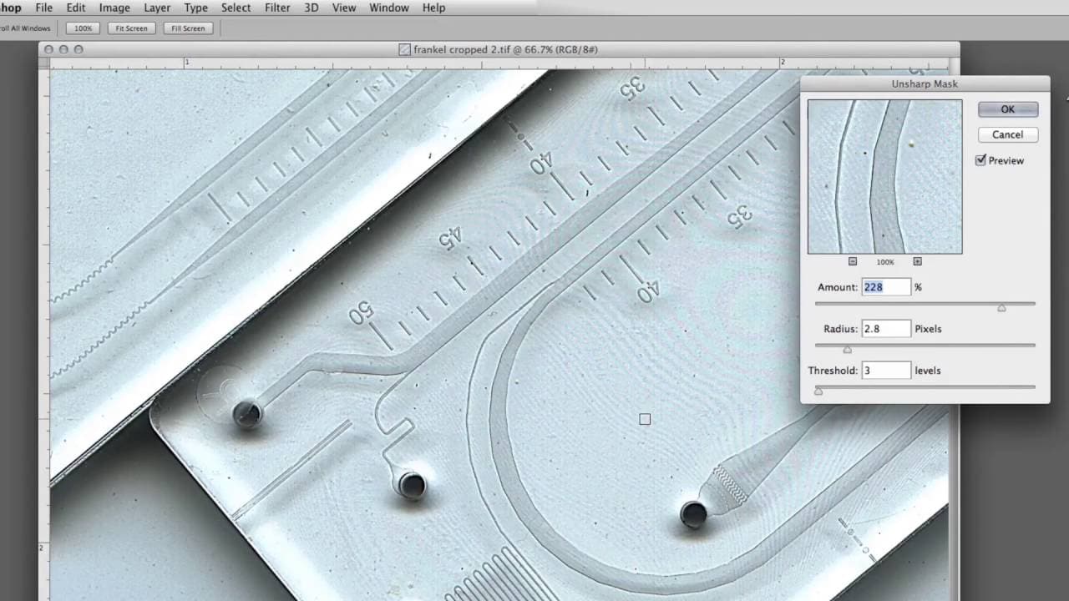Click the Amount slider handle
1069x601 pixels.
coord(1001,307)
